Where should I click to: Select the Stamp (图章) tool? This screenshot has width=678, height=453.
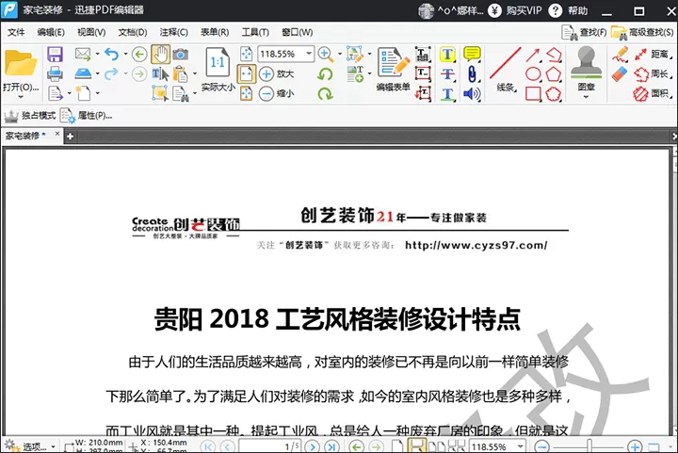coord(586,73)
